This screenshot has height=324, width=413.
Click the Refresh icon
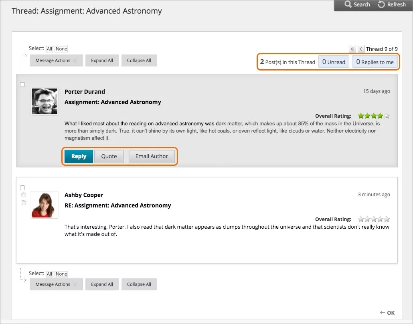[381, 5]
